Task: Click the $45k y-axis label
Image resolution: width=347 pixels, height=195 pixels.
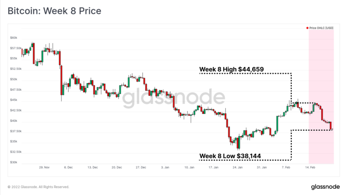Action: (14, 100)
